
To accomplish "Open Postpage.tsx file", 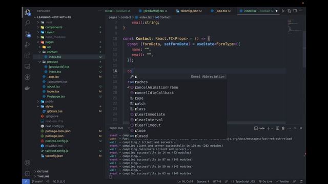I will tap(56, 97).
